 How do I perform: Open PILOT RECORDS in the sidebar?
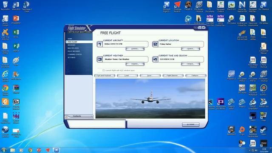[74, 51]
